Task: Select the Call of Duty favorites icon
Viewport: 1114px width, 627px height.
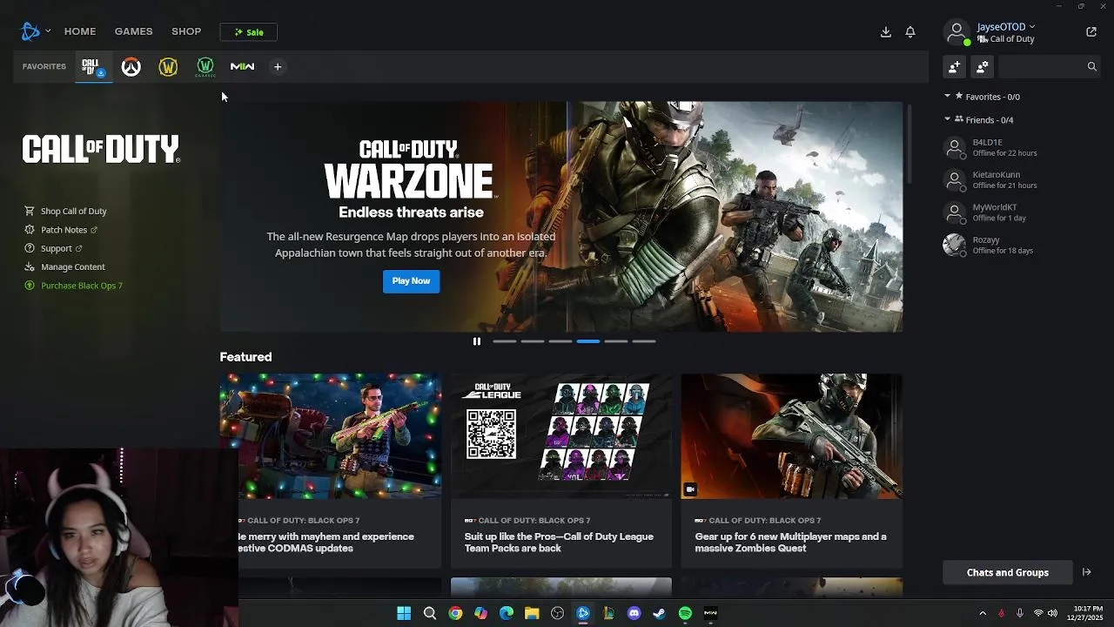Action: 91,67
